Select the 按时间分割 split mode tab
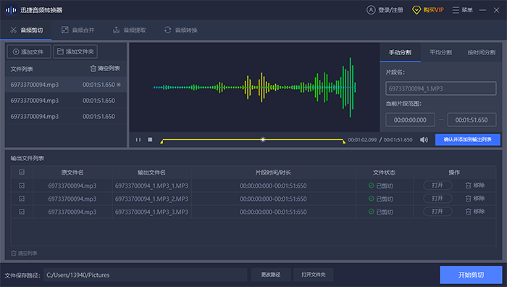 [482, 52]
